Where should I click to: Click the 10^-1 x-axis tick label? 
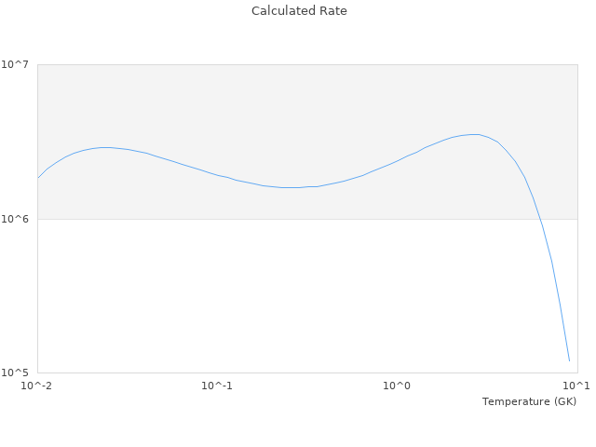click(x=217, y=386)
